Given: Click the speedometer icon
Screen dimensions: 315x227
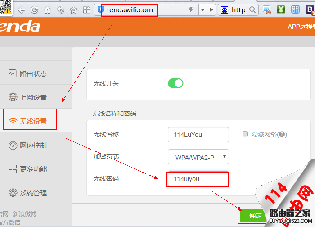Looking at the screenshot, I should [x=13, y=145].
